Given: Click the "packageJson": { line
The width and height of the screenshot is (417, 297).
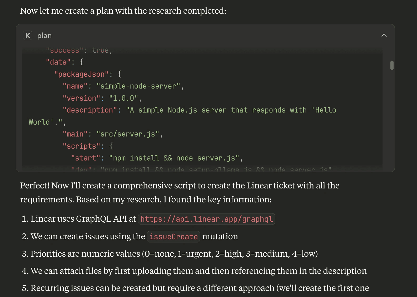Looking at the screenshot, I should (88, 74).
